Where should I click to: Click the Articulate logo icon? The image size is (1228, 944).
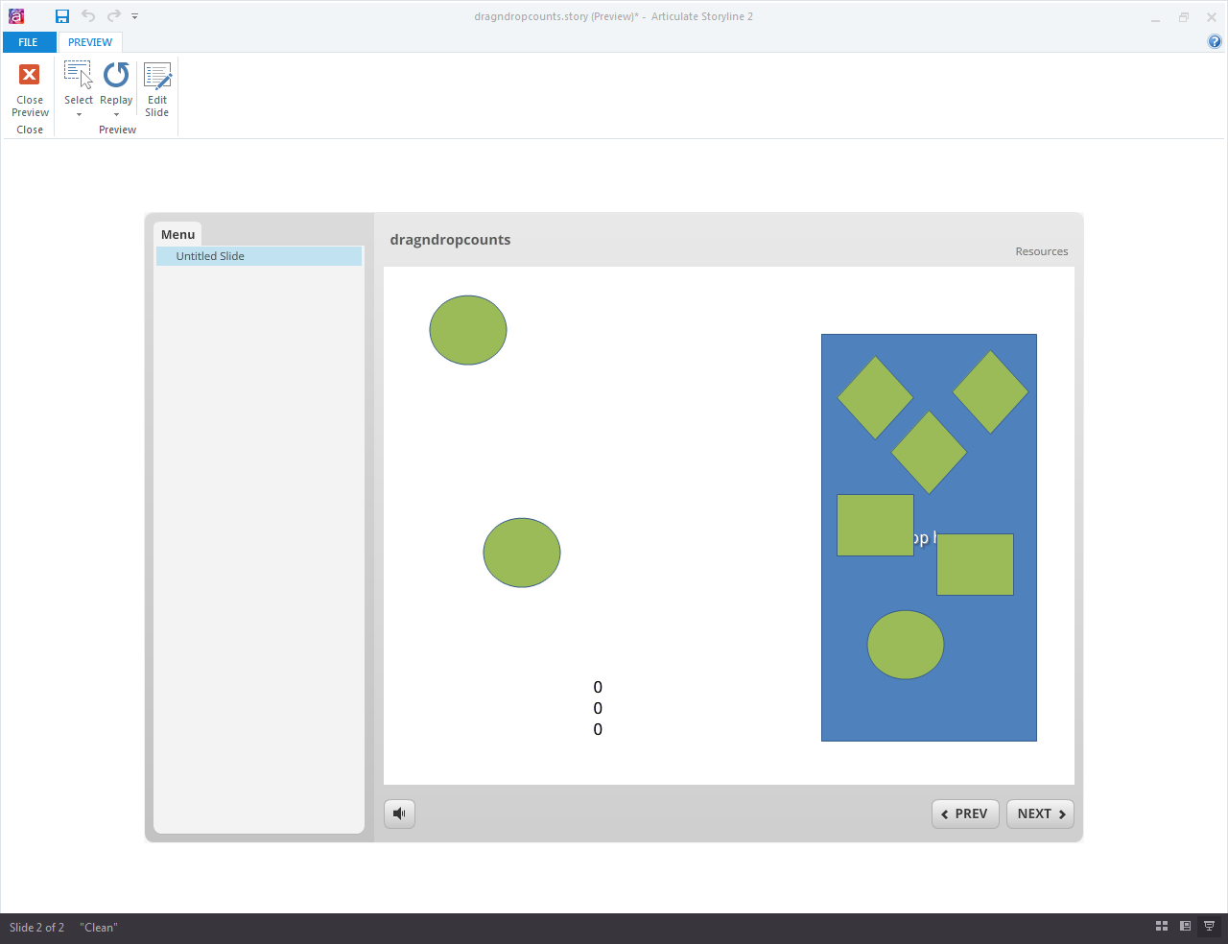16,15
